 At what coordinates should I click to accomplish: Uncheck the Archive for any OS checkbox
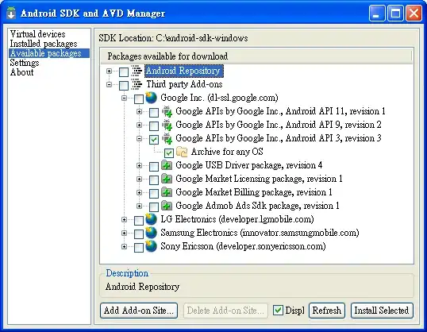(x=169, y=153)
